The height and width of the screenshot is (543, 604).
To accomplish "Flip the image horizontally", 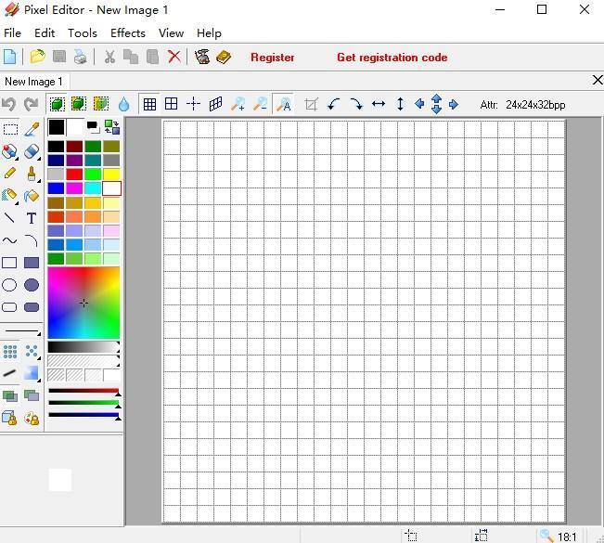I will [379, 104].
